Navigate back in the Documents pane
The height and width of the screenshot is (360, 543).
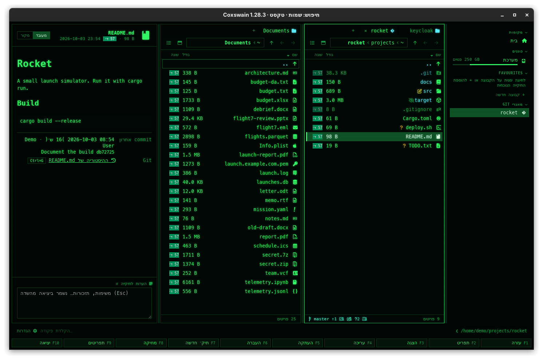click(x=282, y=43)
